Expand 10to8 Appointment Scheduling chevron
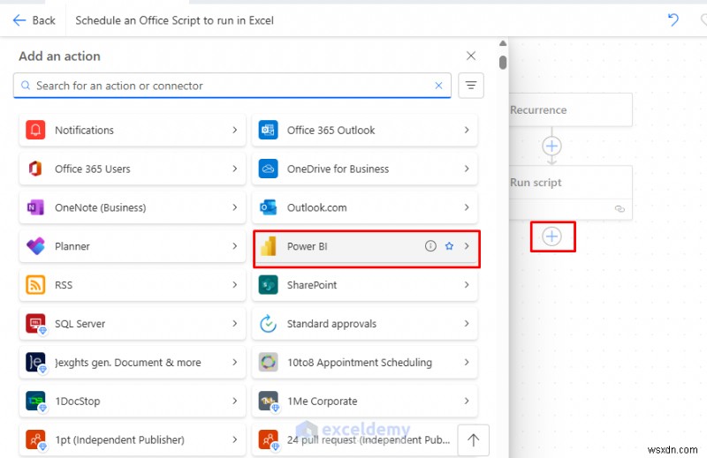707x458 pixels. tap(467, 363)
